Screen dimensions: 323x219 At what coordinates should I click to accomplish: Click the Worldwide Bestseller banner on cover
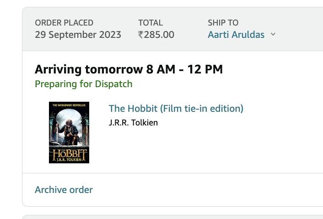pyautogui.click(x=69, y=105)
